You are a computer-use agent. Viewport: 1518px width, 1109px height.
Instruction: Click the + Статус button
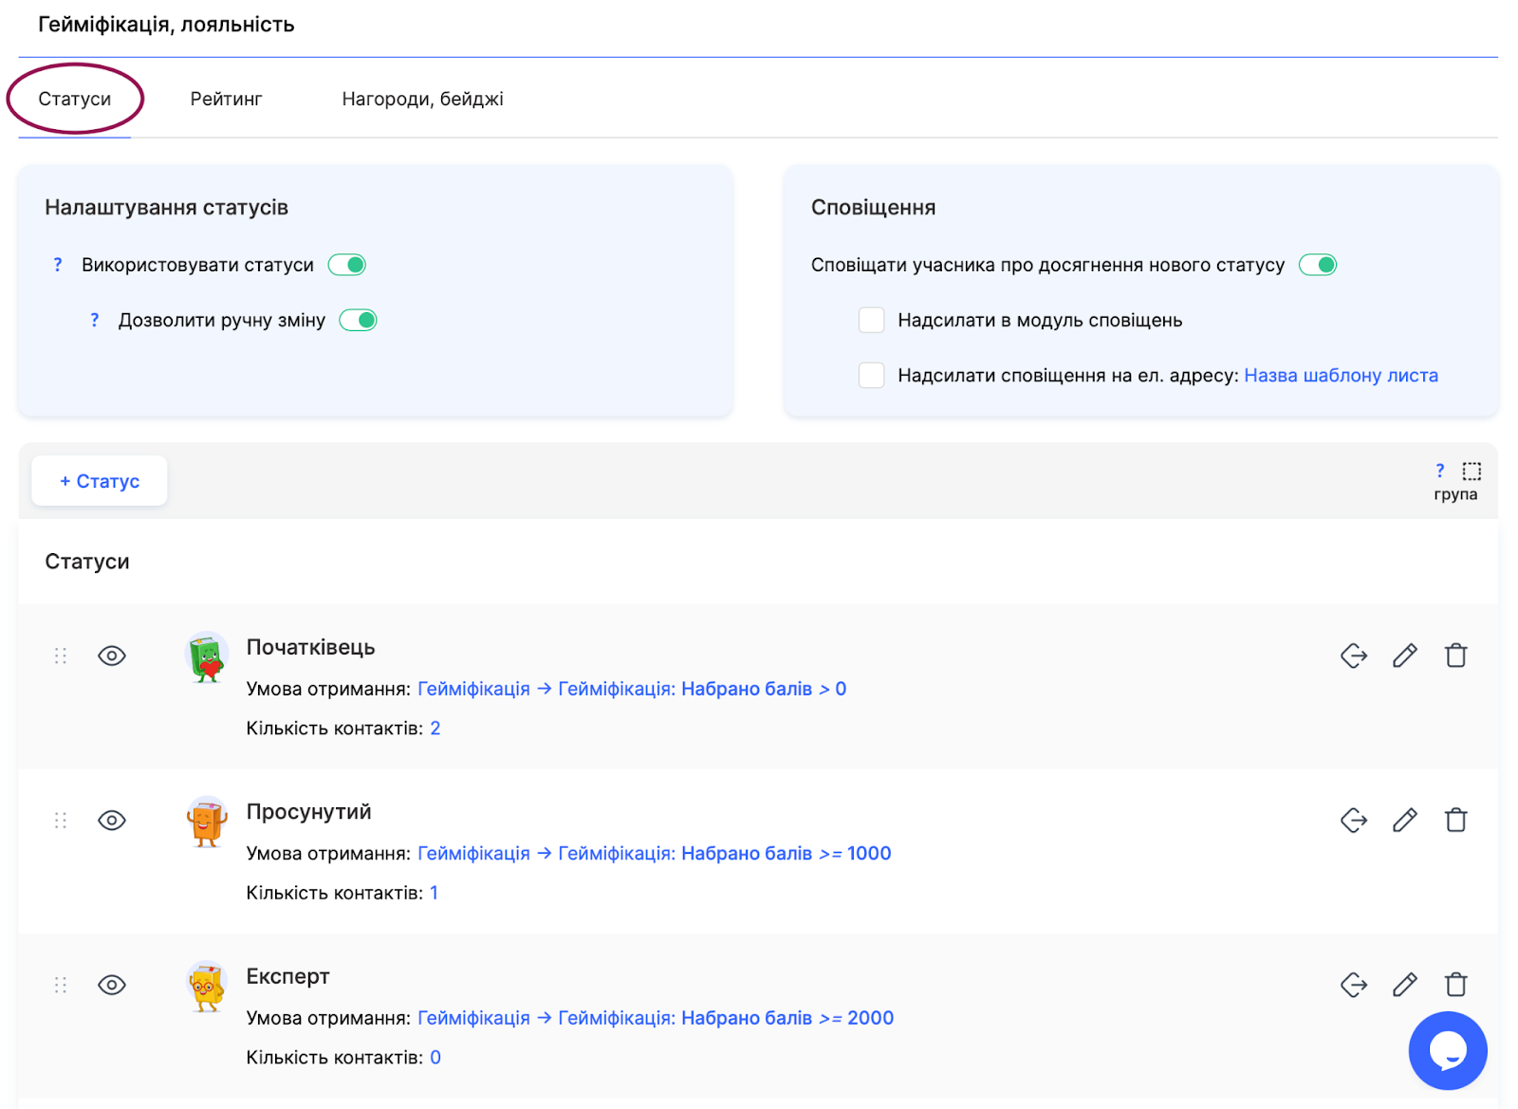click(x=100, y=481)
